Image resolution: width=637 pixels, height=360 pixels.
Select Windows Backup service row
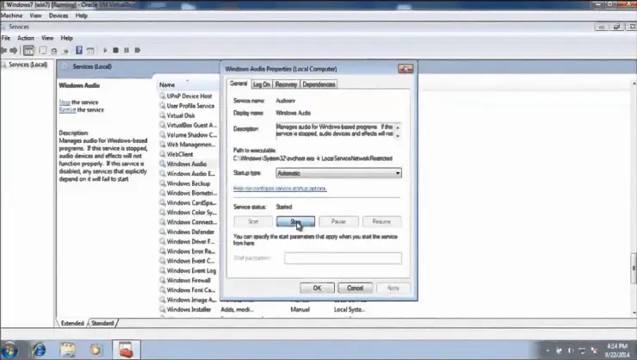coord(189,183)
